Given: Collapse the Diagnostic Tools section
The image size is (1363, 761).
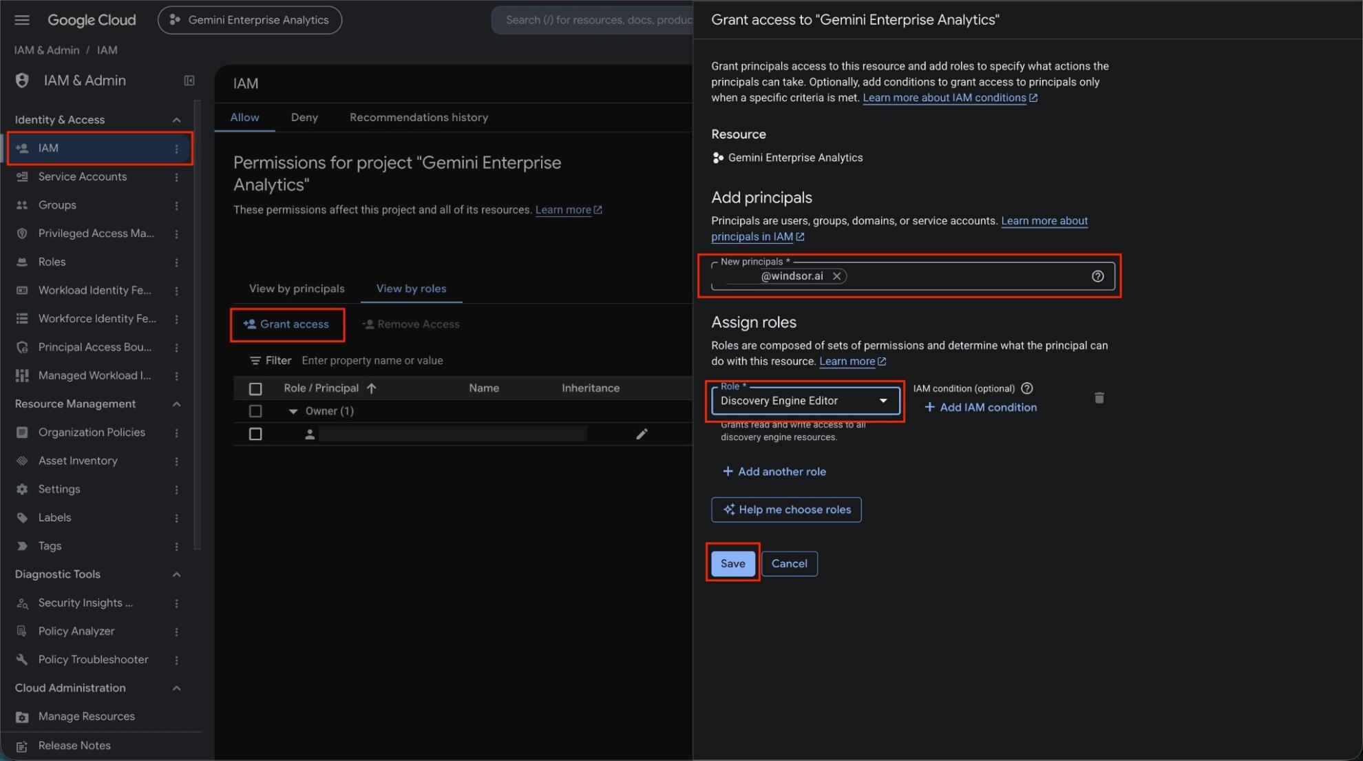Looking at the screenshot, I should (176, 574).
